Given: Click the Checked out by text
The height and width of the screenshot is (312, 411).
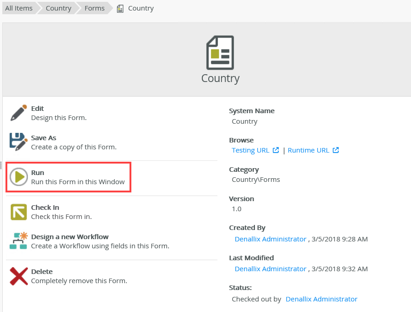Looking at the screenshot, I should point(256,299).
